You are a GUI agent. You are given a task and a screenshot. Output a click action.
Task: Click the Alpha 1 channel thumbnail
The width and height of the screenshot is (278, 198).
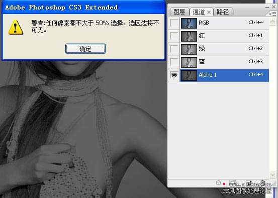(x=189, y=75)
